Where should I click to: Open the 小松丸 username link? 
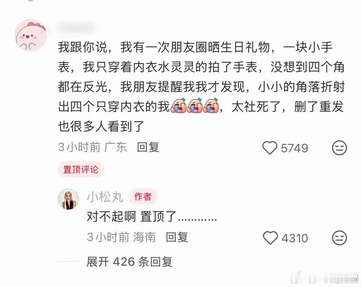pyautogui.click(x=105, y=197)
